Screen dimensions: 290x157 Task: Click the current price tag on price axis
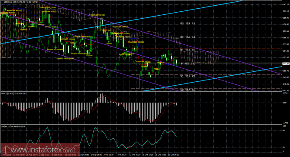point(286,63)
